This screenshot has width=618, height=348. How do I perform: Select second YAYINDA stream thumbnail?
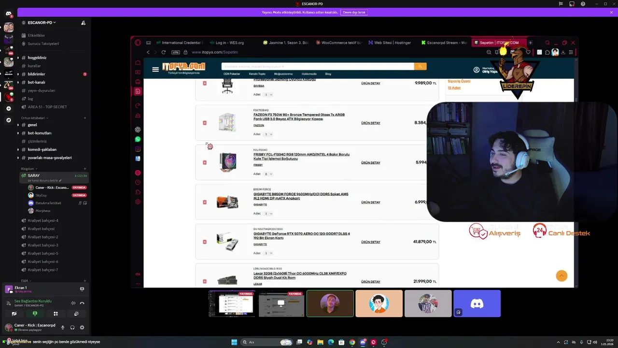tap(281, 304)
